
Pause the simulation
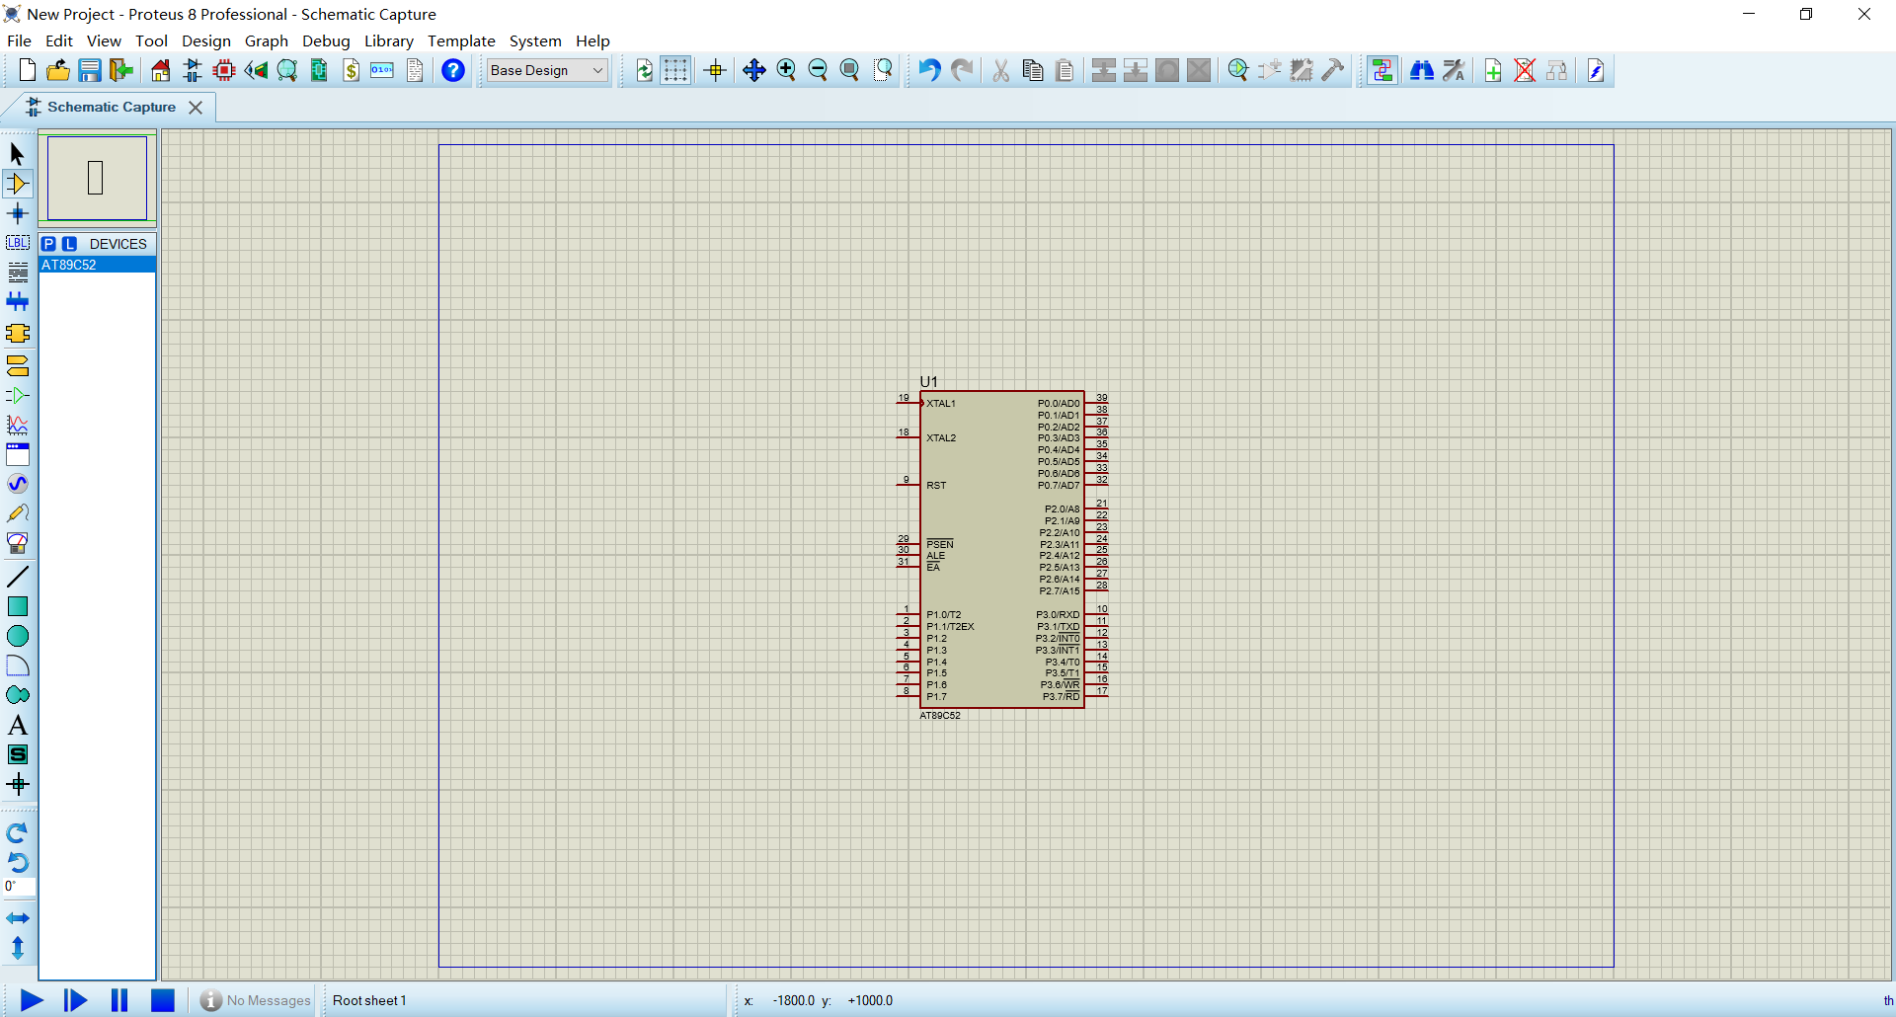(x=119, y=1000)
